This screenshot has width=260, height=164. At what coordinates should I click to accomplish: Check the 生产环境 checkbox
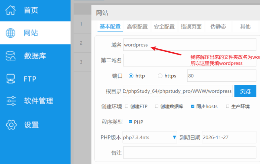227,106
